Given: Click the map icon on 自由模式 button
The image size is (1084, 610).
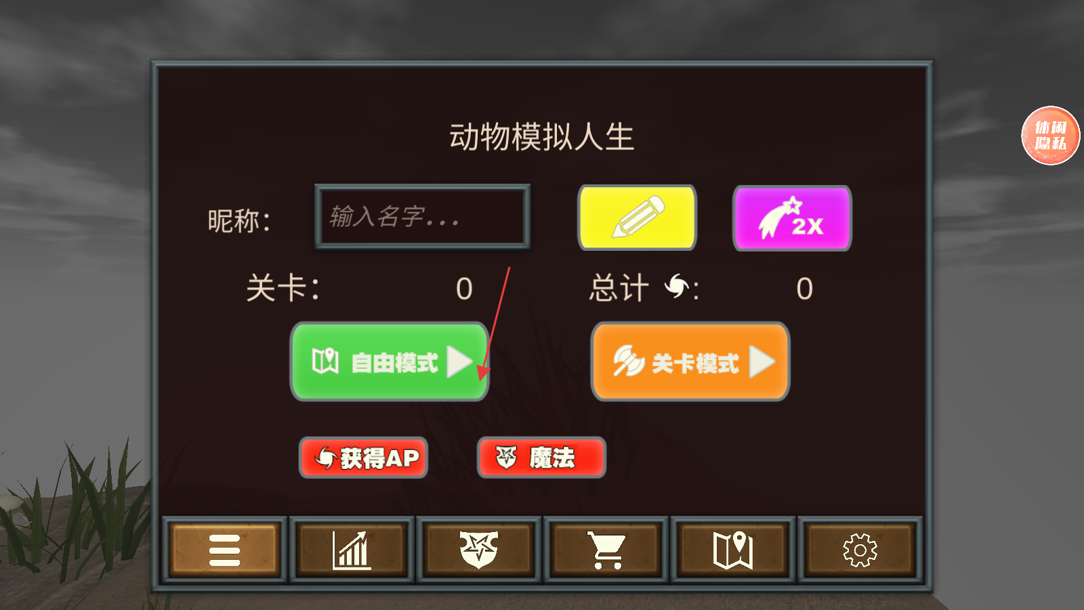Looking at the screenshot, I should [325, 361].
